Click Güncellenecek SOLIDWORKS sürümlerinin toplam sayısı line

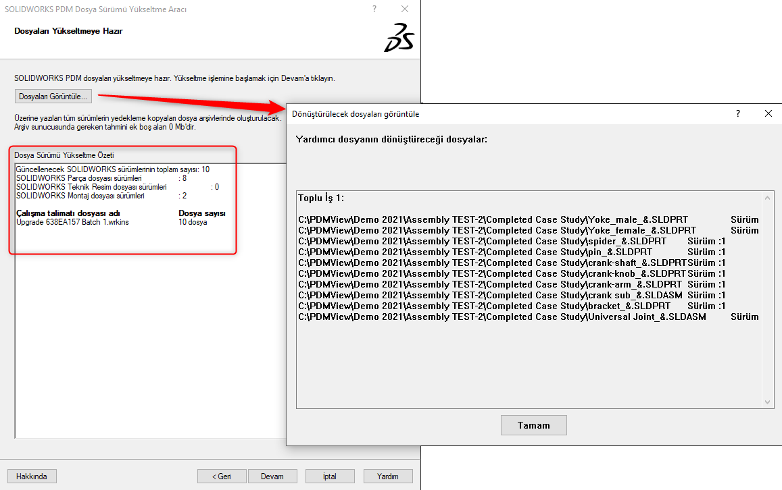(x=113, y=169)
